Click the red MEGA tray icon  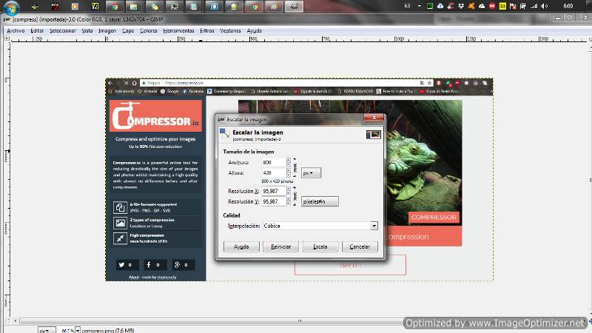(492, 6)
